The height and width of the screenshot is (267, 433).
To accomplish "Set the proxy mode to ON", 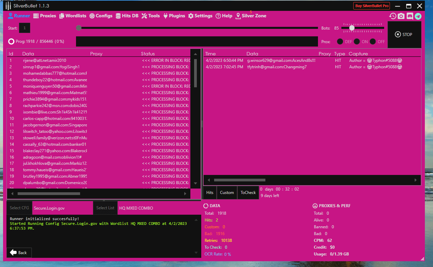I will tap(357, 41).
